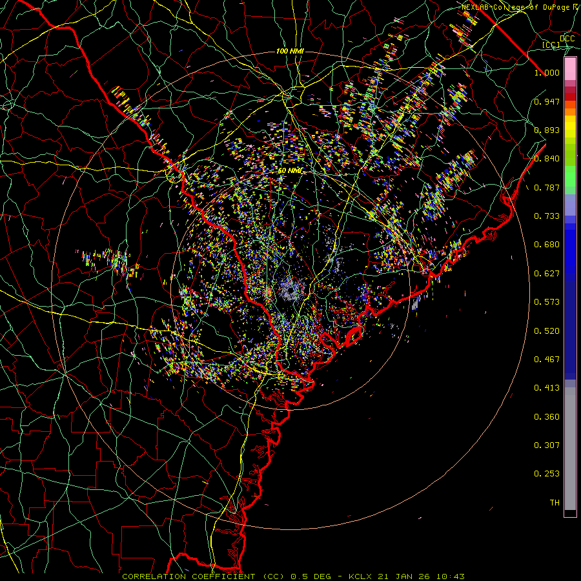
Task: Click the 0.680 color bar value
Action: pos(547,245)
